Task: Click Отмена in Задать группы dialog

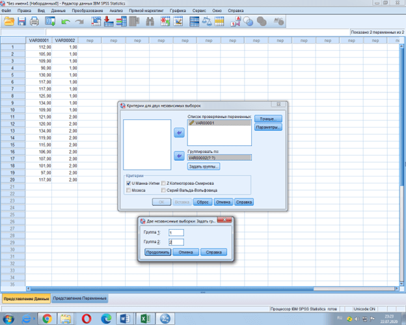Action: (x=185, y=252)
